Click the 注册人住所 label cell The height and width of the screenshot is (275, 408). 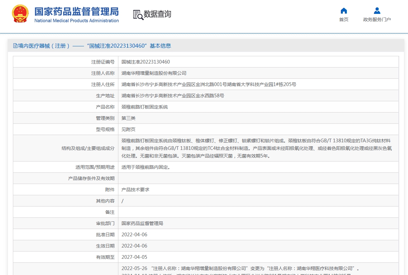click(65, 84)
